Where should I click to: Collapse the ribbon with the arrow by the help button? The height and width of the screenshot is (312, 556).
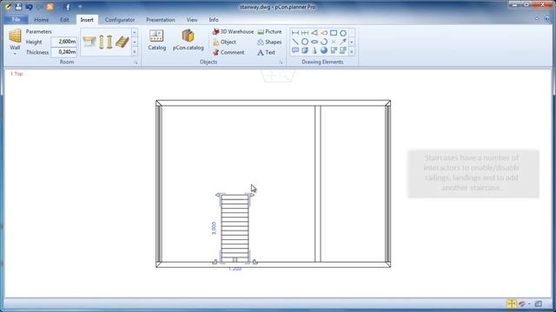[538, 18]
